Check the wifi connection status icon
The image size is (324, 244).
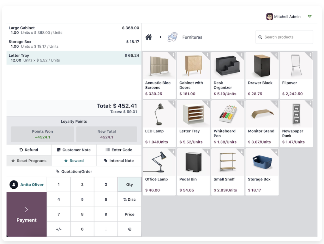tap(310, 16)
